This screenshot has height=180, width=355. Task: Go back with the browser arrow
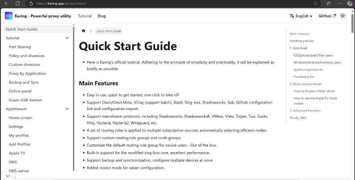point(7,3)
